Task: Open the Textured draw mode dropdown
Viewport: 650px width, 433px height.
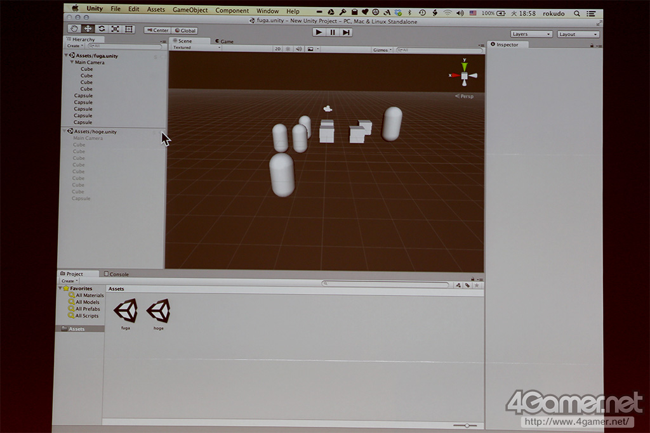Action: 197,48
